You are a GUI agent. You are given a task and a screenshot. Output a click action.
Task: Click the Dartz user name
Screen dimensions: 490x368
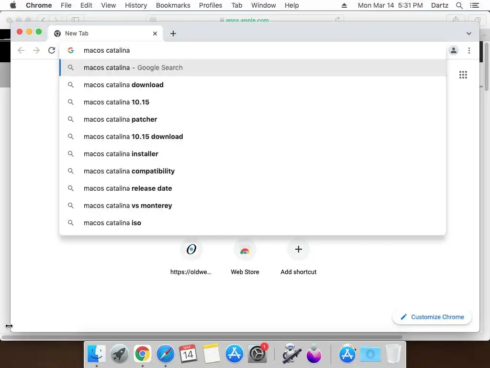(439, 5)
